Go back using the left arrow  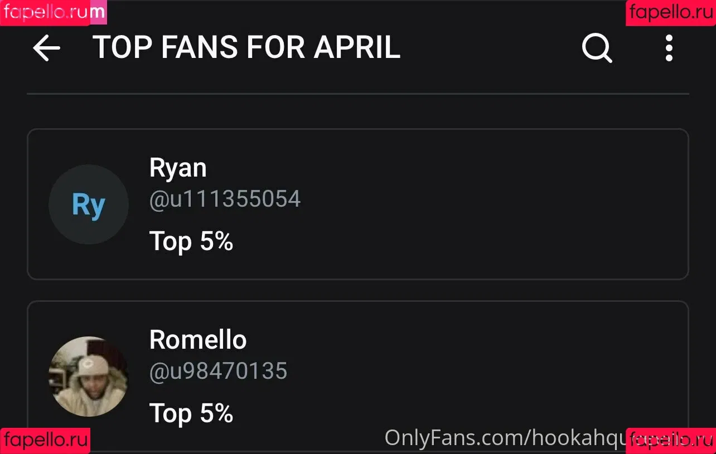[x=46, y=48]
